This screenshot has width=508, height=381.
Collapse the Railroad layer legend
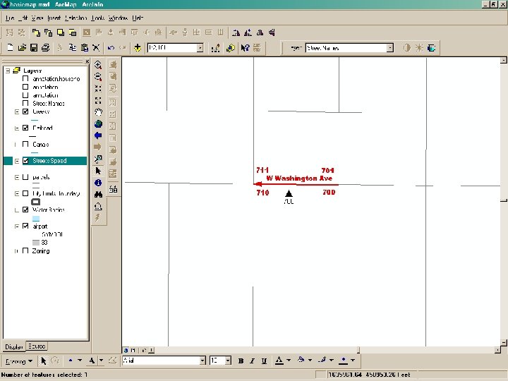click(x=16, y=128)
